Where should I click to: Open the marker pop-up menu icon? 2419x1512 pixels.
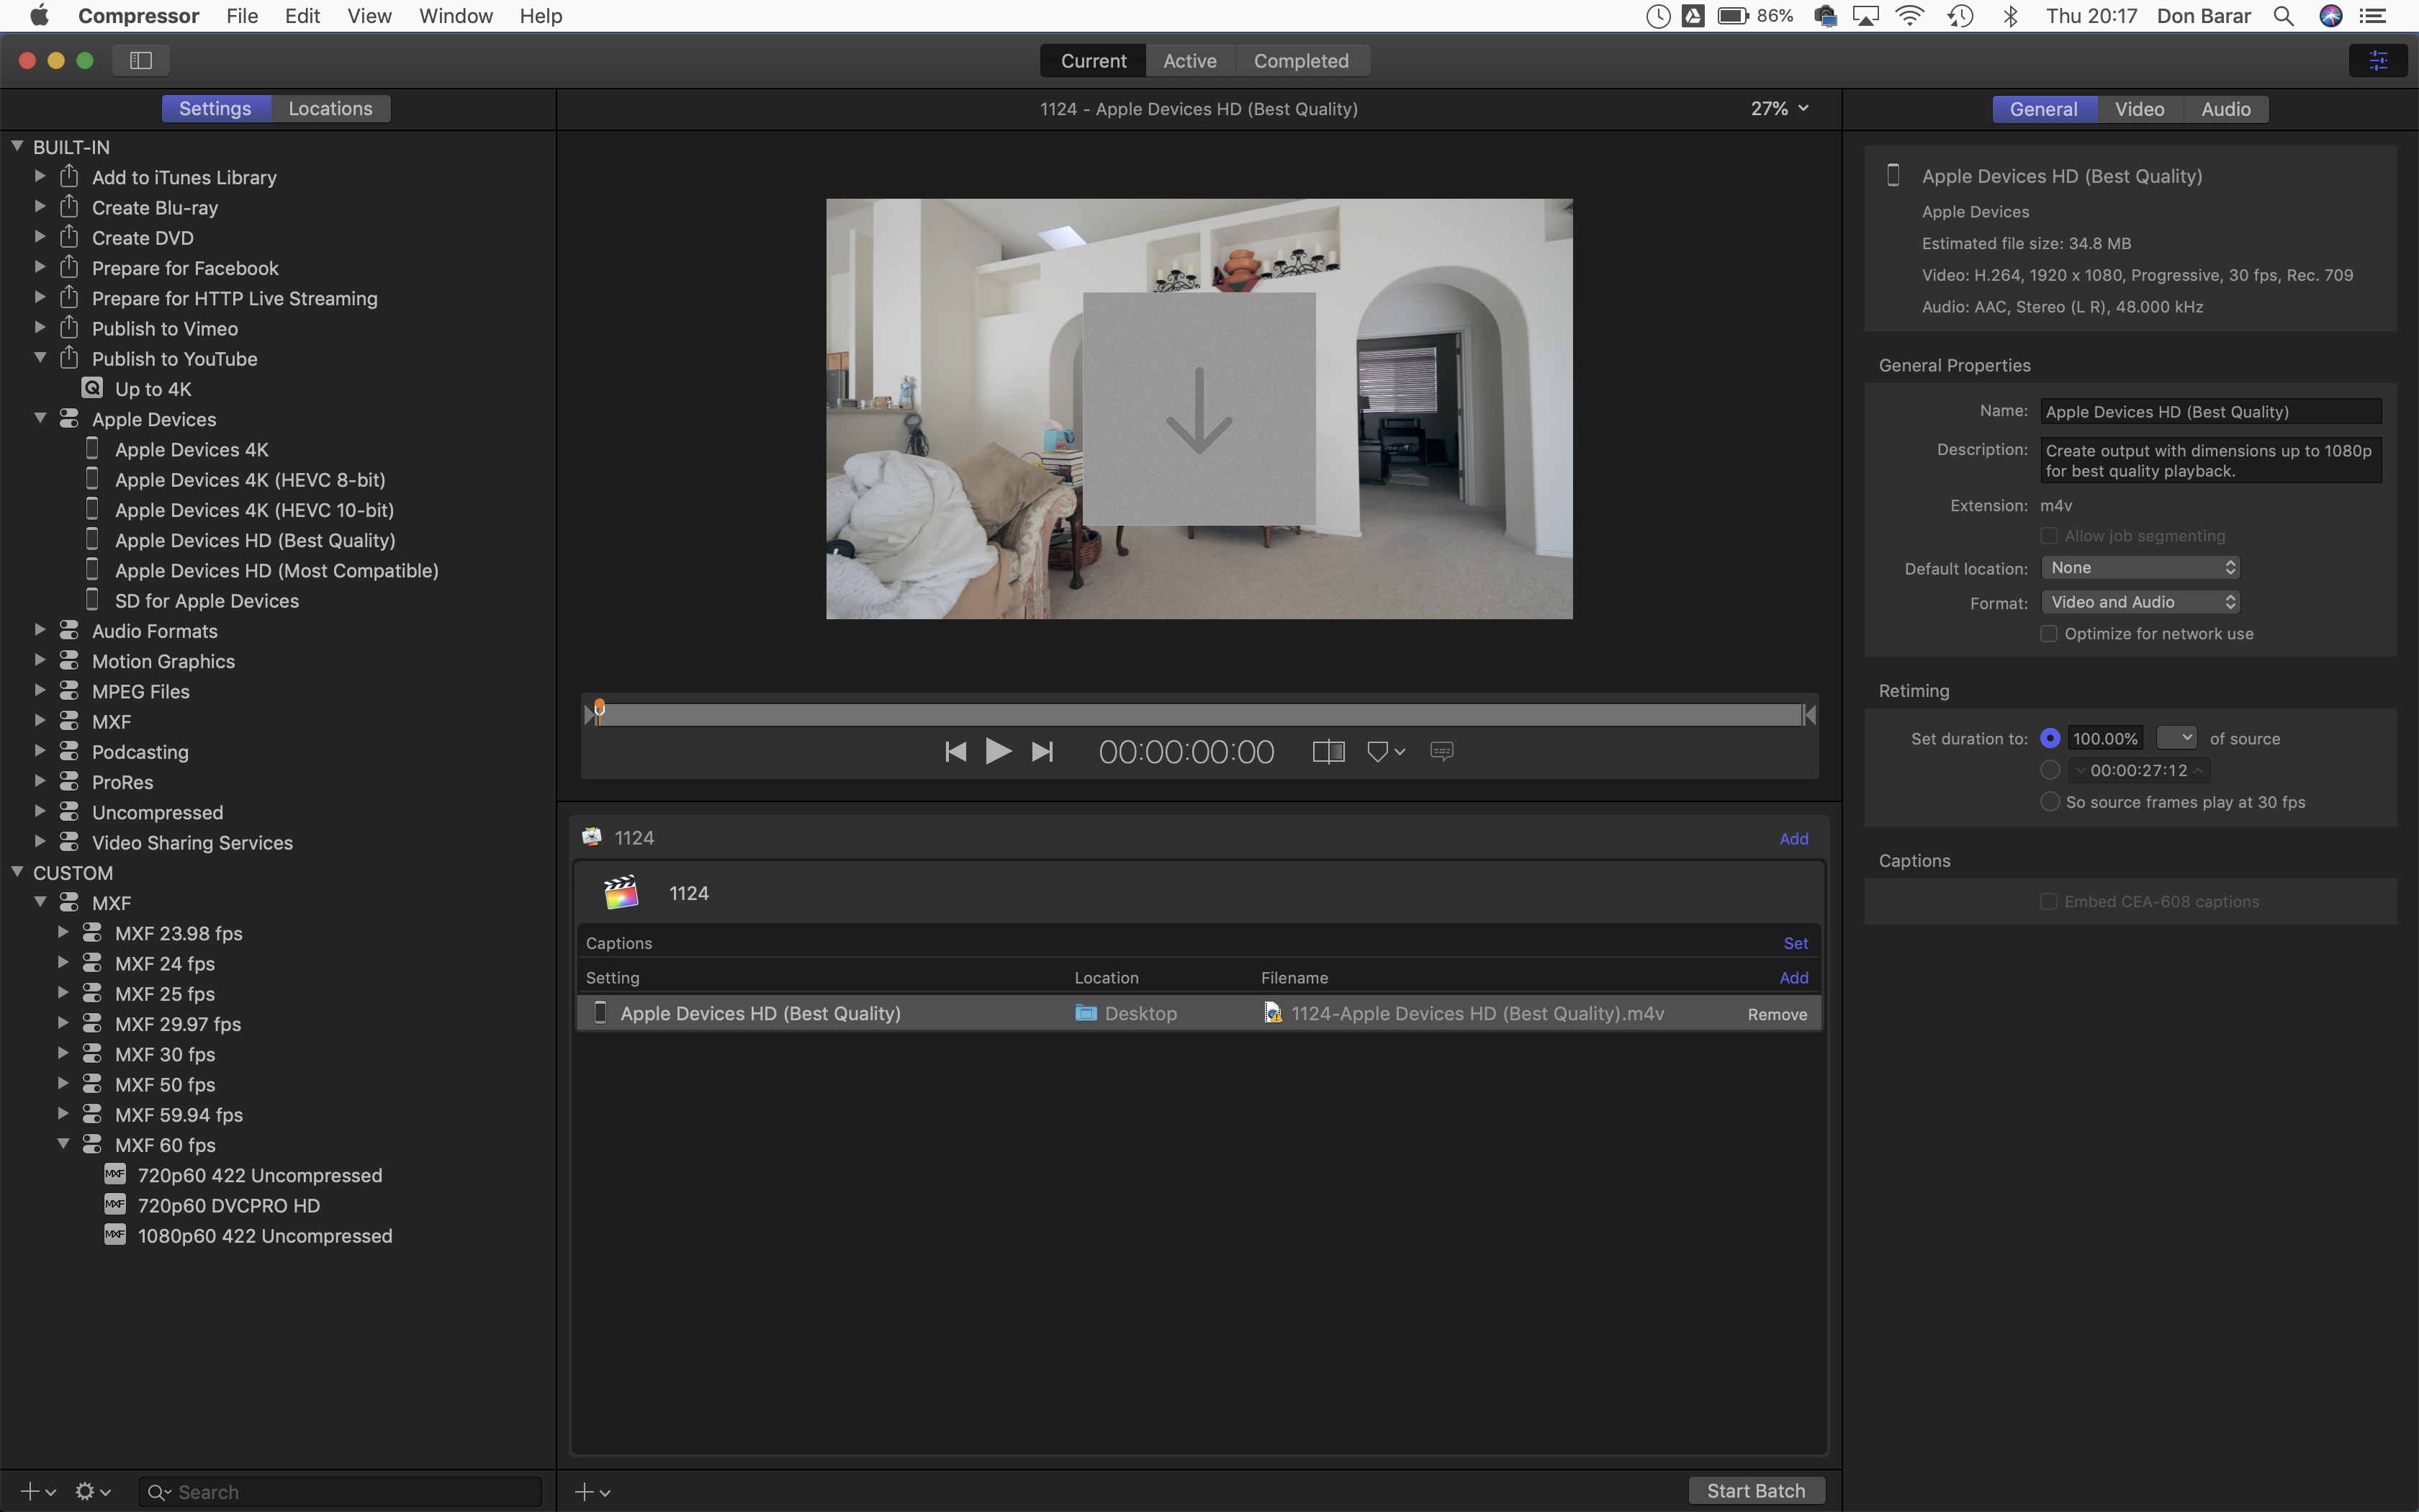click(1385, 751)
